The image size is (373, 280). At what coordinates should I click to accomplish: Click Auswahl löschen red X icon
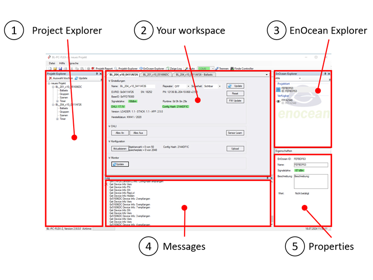(50, 78)
